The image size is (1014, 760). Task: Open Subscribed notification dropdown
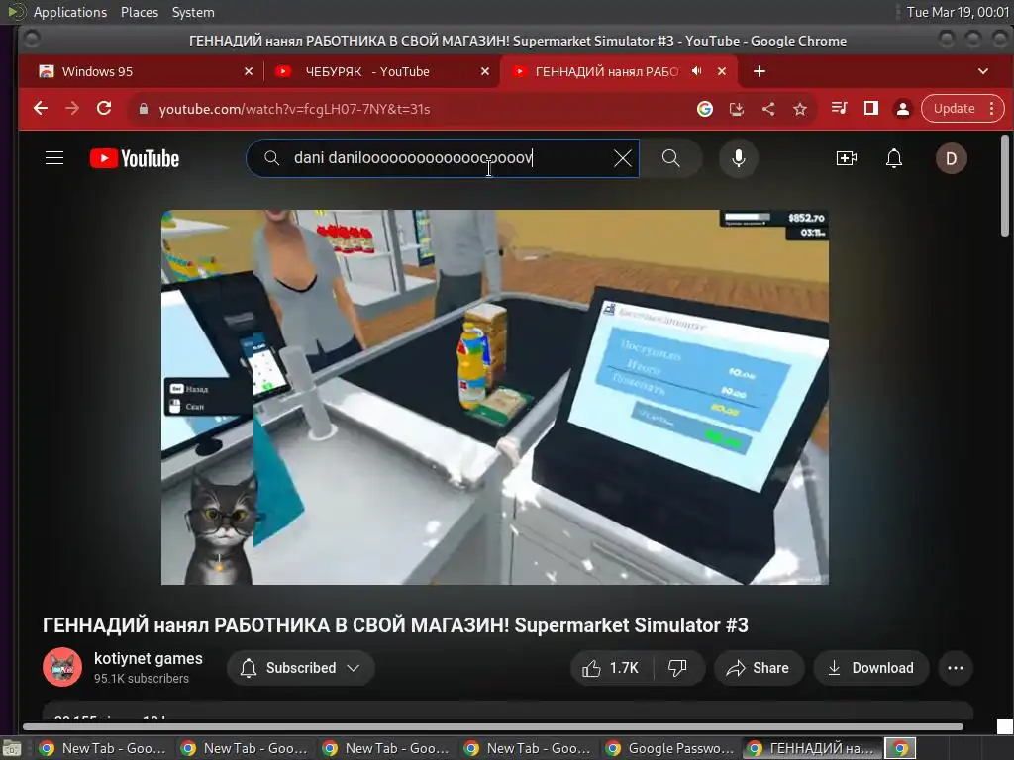click(x=300, y=668)
